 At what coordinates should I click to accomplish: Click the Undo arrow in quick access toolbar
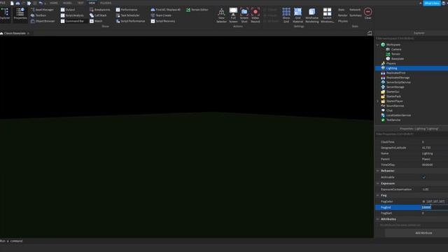tap(41, 3)
